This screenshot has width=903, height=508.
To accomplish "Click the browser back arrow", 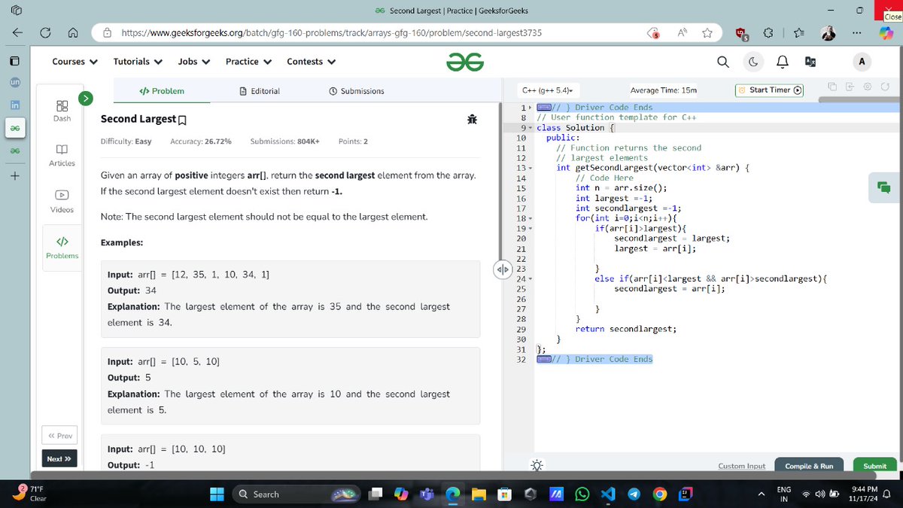I will tap(17, 33).
